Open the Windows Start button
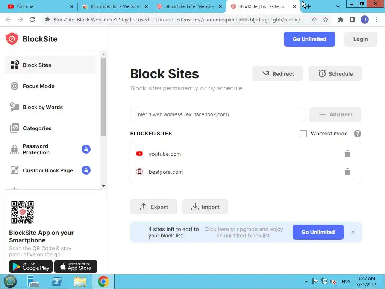This screenshot has height=289, width=385. pyautogui.click(x=10, y=281)
